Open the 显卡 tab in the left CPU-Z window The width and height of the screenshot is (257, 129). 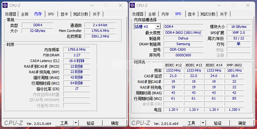[x=64, y=14]
